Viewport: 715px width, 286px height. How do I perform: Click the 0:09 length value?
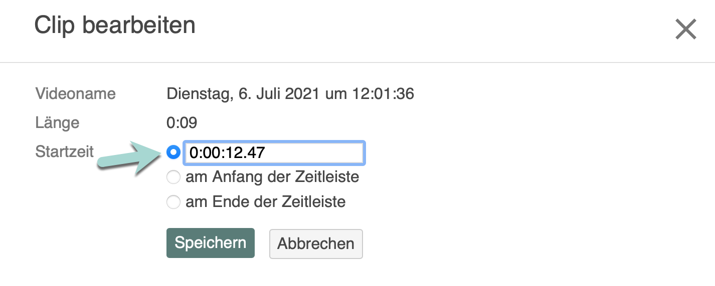pos(182,122)
